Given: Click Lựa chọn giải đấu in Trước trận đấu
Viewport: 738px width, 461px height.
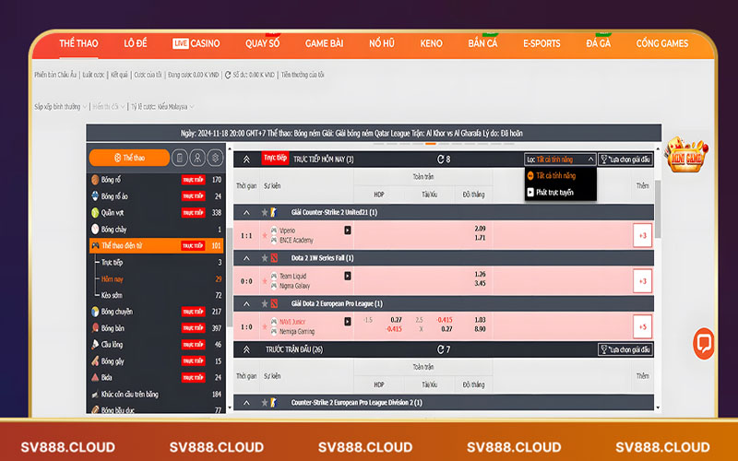Looking at the screenshot, I should click(x=625, y=349).
